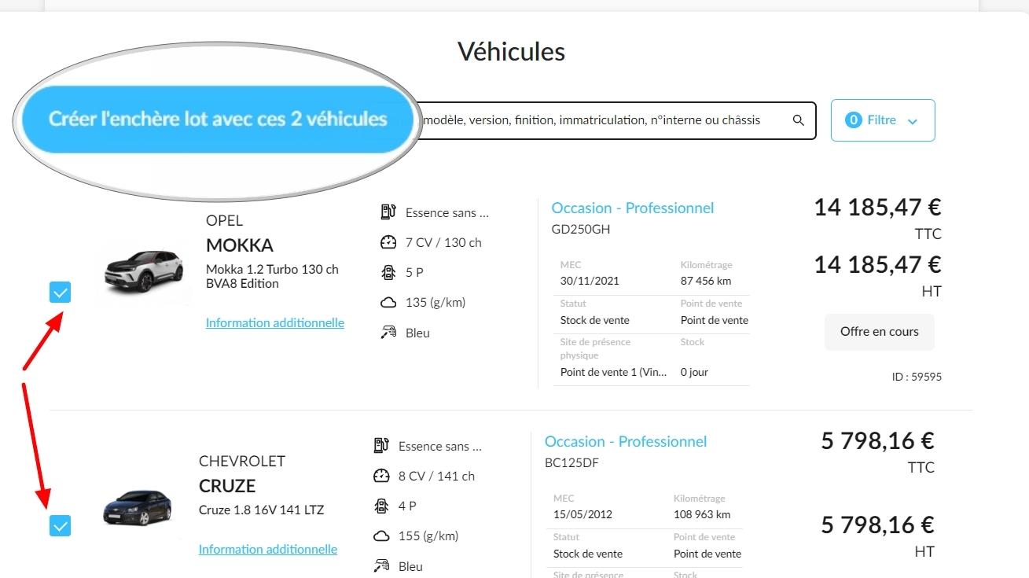Image resolution: width=1029 pixels, height=578 pixels.
Task: Click the Mokka 14 185,47 € TTC price
Action: coord(877,208)
